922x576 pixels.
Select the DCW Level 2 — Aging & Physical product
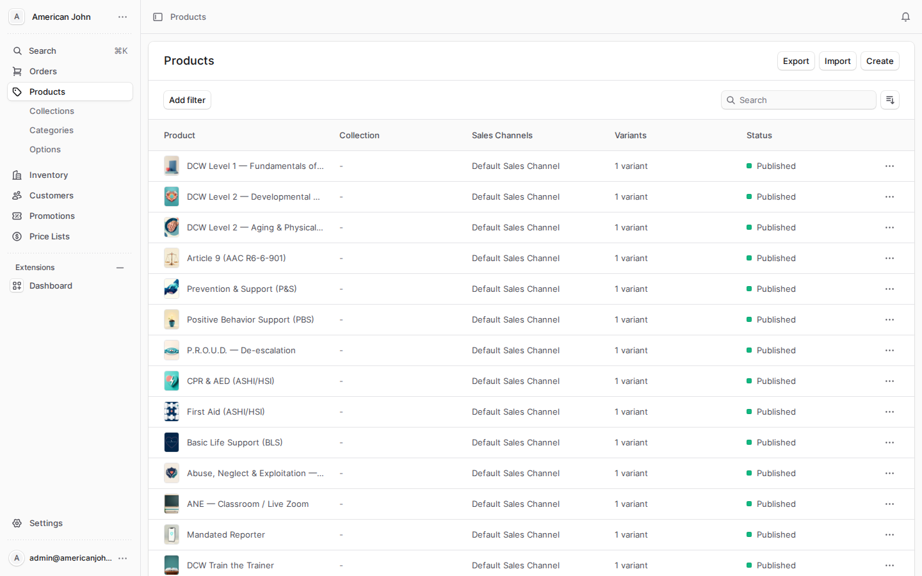point(531,228)
